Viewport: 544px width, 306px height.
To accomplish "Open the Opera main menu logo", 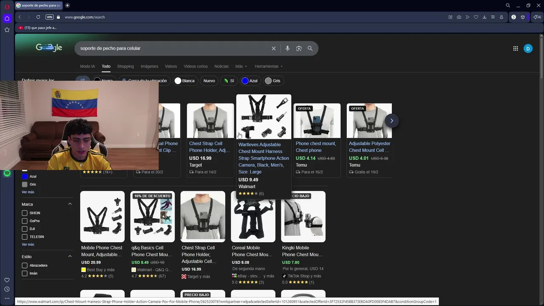I will tap(7, 7).
